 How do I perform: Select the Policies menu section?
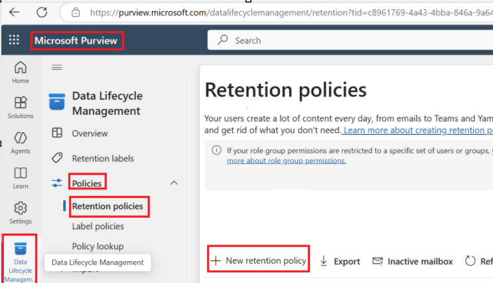pyautogui.click(x=87, y=183)
